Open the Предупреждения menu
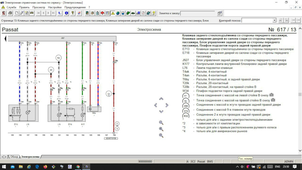The width and height of the screenshot is (302, 170). 75,7
